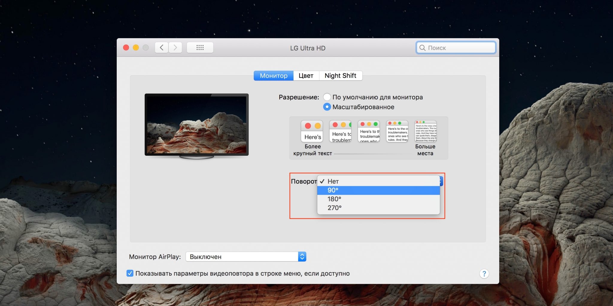Viewport: 613px width, 306px height.
Task: Select the Масштабированное radio button
Action: tap(327, 107)
